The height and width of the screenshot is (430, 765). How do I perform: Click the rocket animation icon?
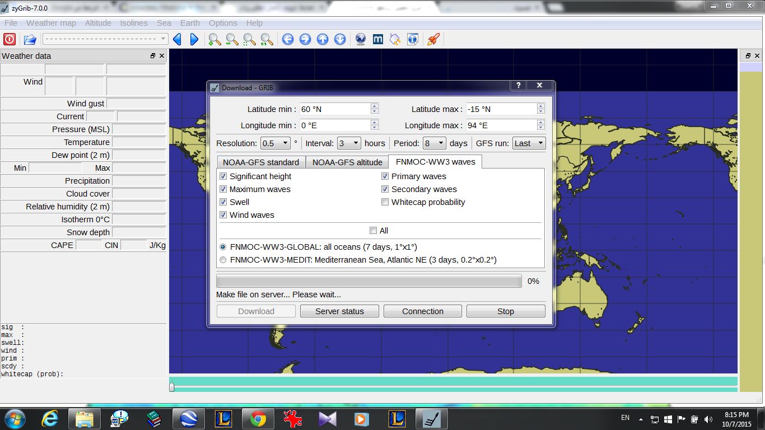click(x=433, y=39)
